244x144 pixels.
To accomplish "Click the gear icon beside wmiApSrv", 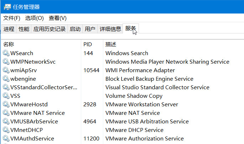I will [6, 70].
